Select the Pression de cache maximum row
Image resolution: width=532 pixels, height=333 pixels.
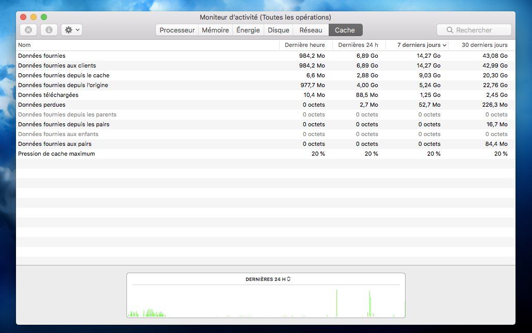tap(57, 154)
